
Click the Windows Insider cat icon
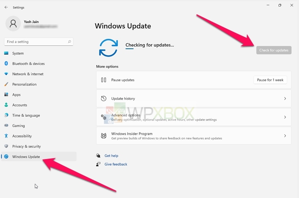coord(103,136)
